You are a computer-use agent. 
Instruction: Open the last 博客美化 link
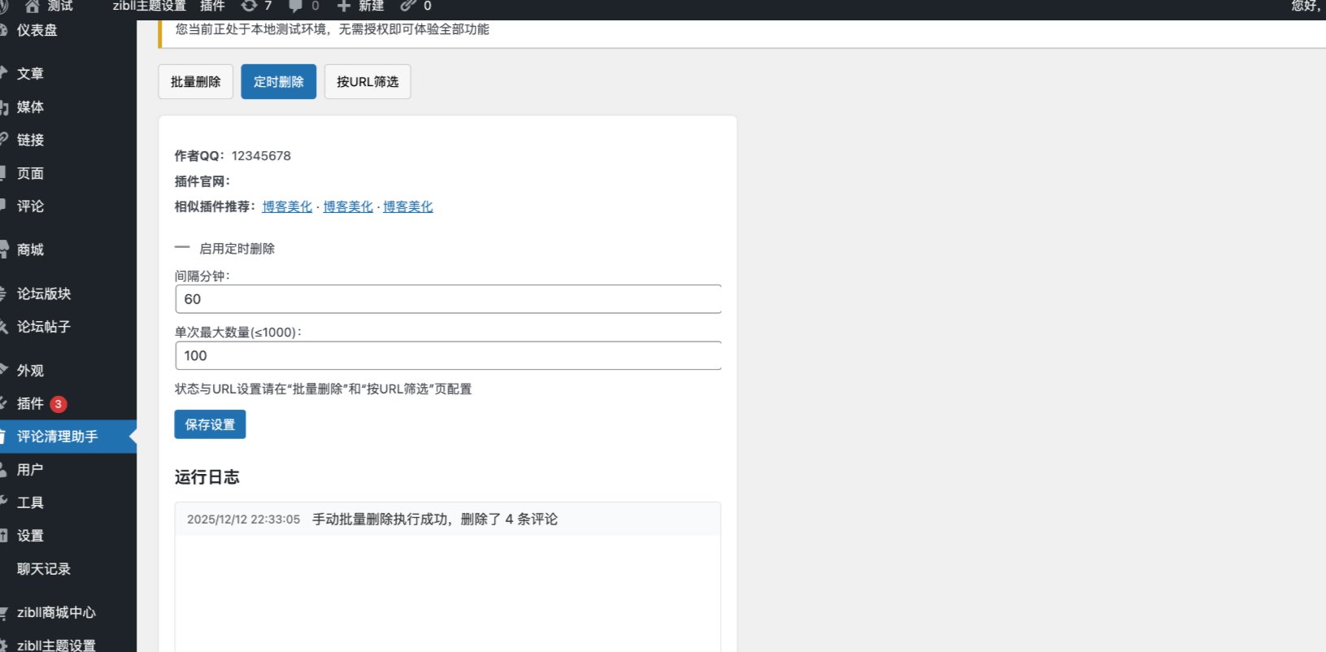click(x=408, y=206)
